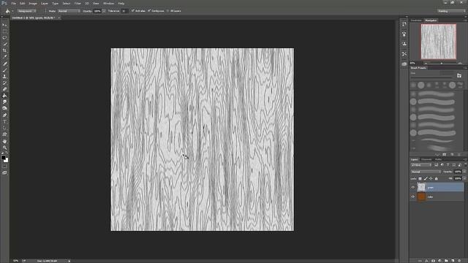This screenshot has width=468, height=263.
Task: Open layer Fill dropdown arrow
Action: (x=464, y=178)
